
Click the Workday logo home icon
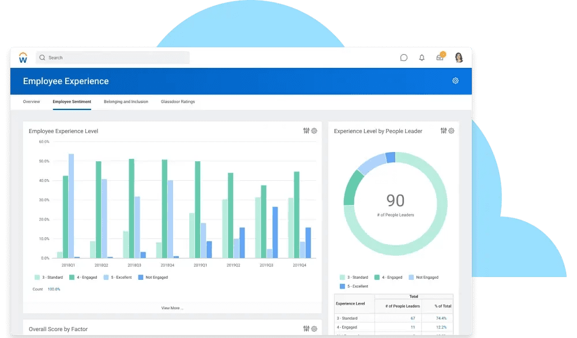23,58
